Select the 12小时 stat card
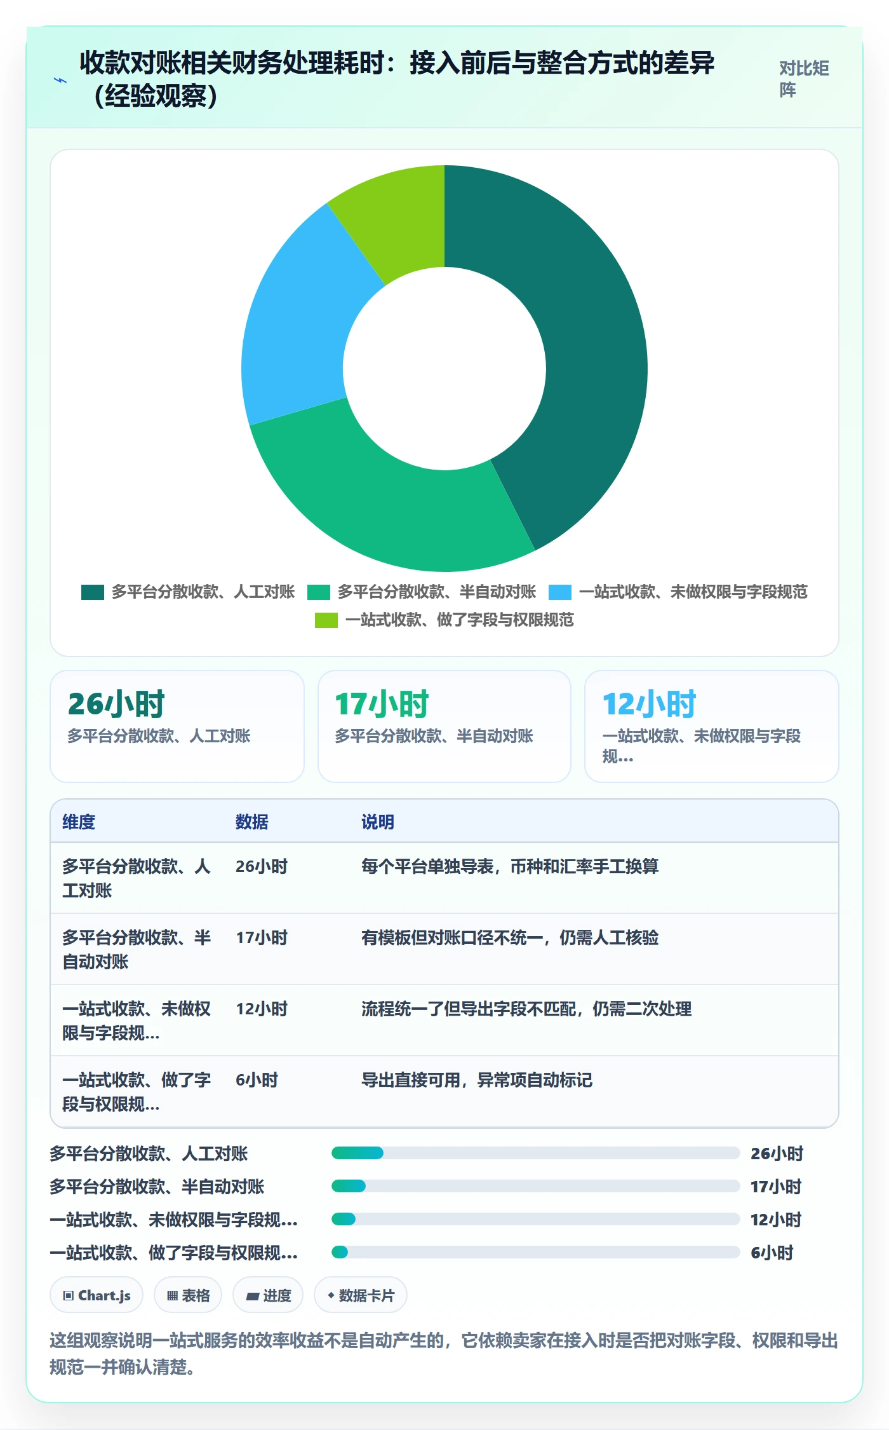The image size is (889, 1430). 712,726
